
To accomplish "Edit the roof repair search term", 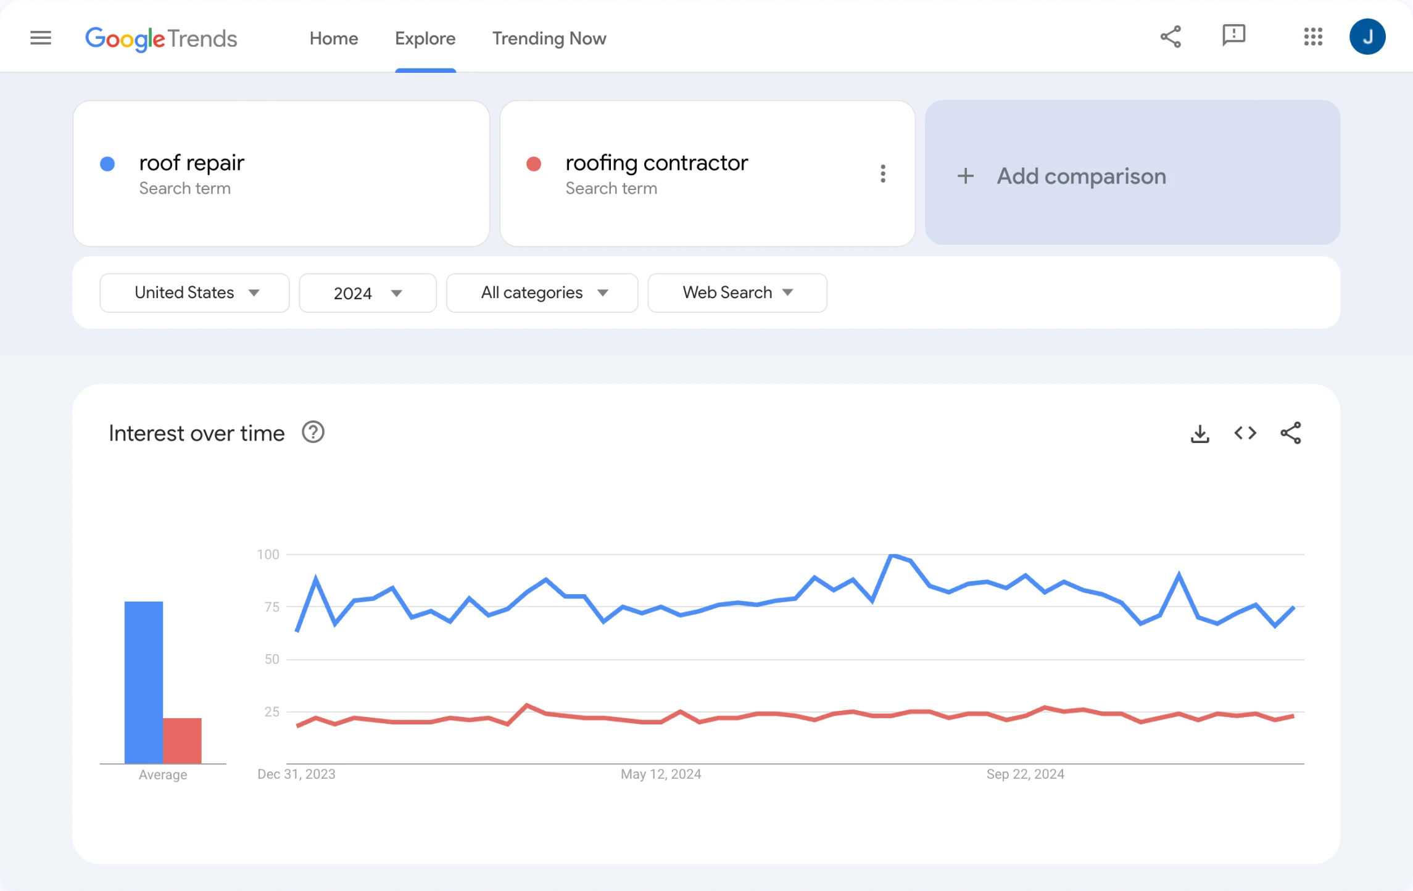I will (x=192, y=164).
